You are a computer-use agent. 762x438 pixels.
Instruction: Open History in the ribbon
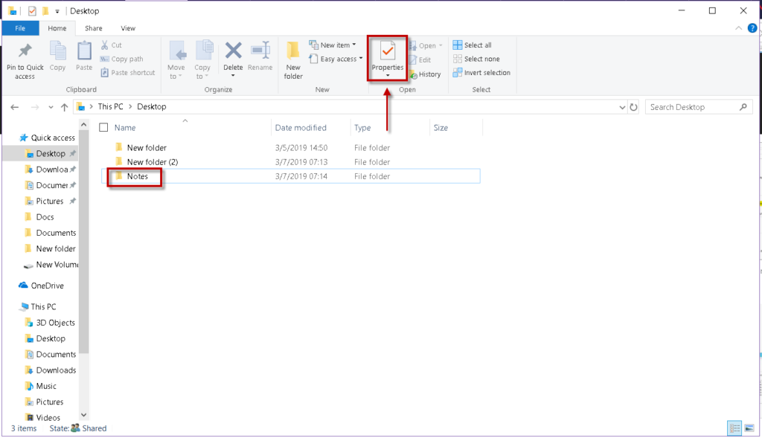[x=425, y=74]
